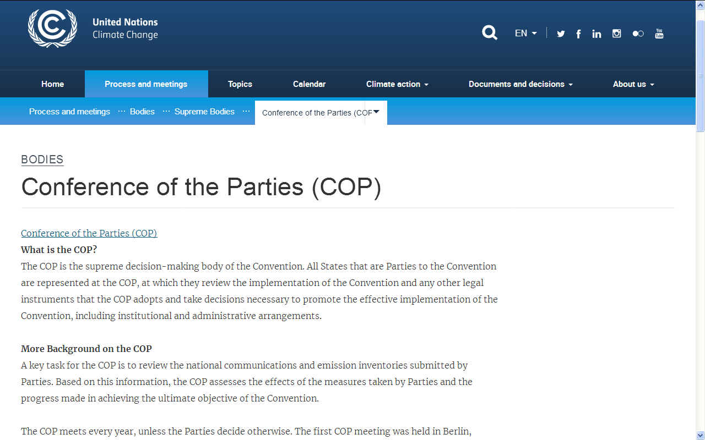This screenshot has height=440, width=705.
Task: Go to the Home menu item
Action: [x=52, y=84]
